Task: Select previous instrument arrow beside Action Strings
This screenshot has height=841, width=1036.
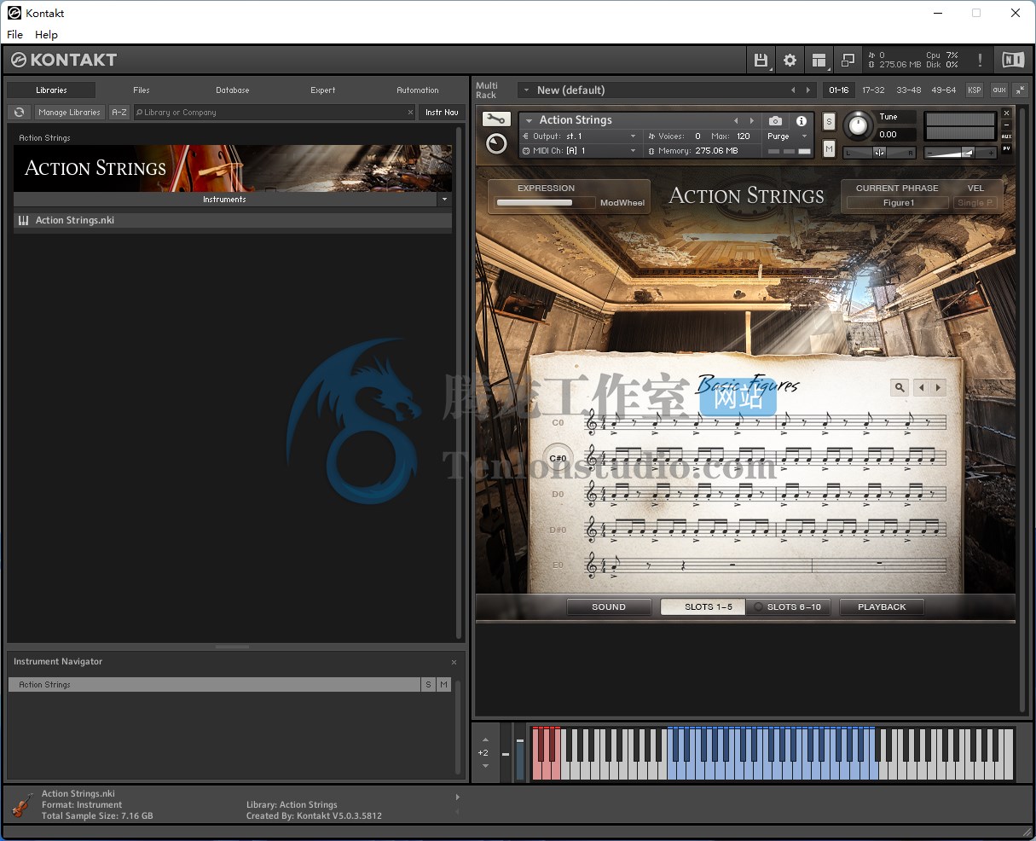Action: point(736,120)
